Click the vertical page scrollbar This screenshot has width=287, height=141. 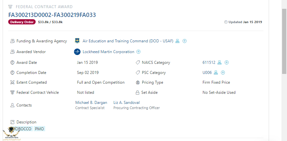point(284,42)
